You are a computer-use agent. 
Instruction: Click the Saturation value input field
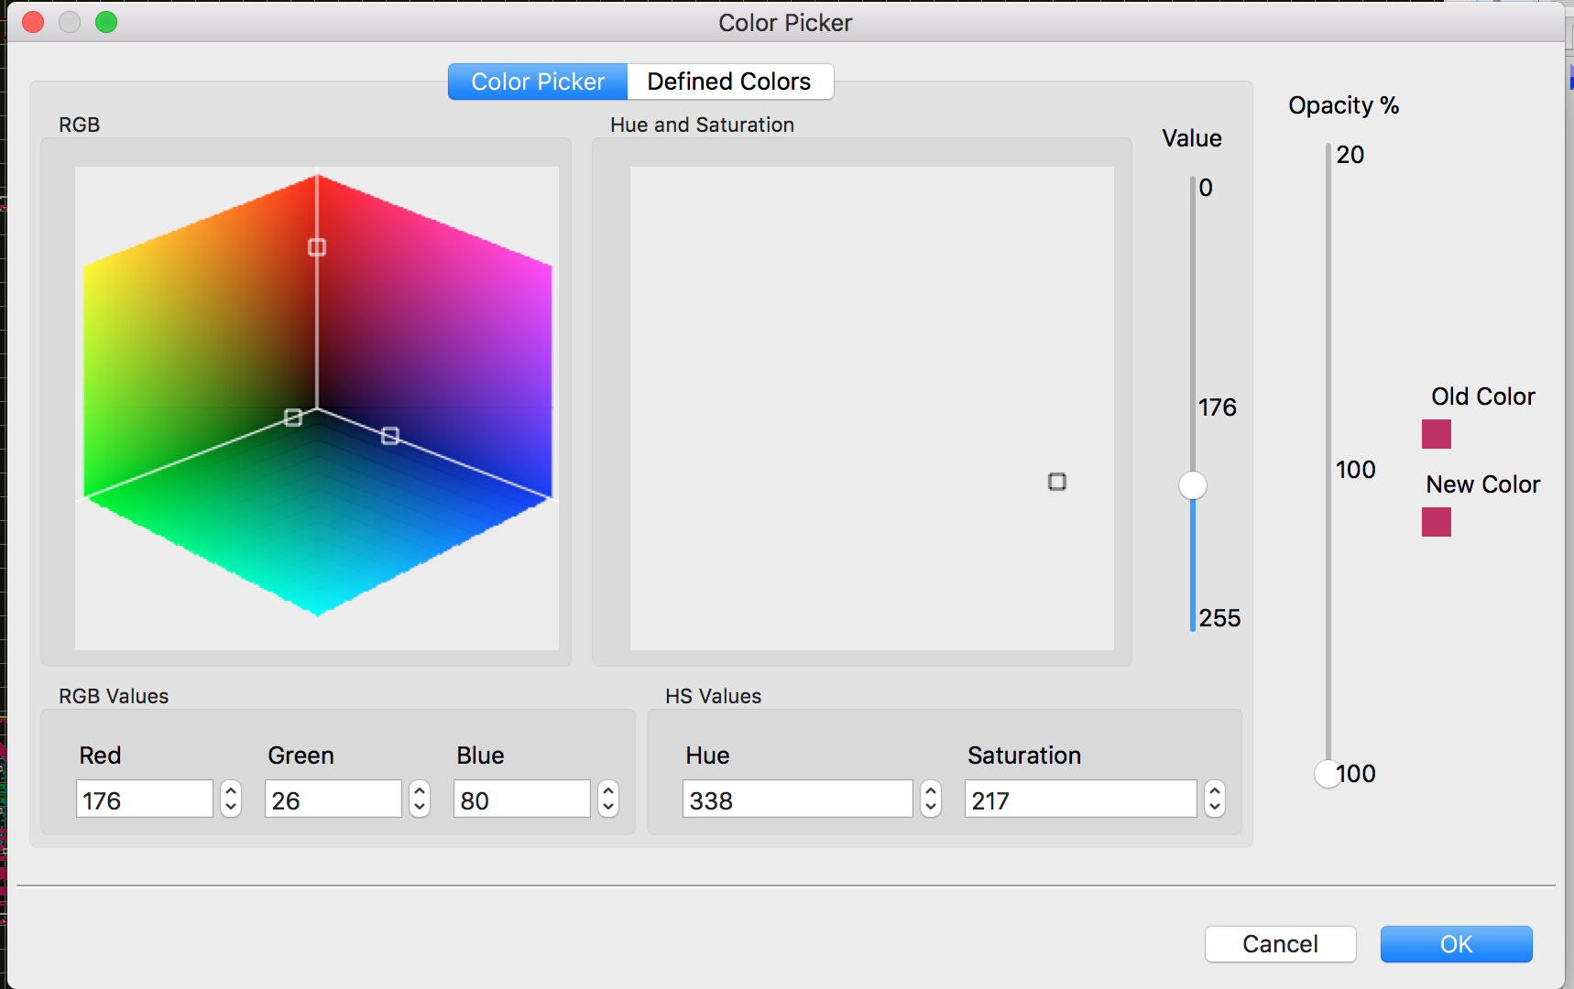point(1079,799)
